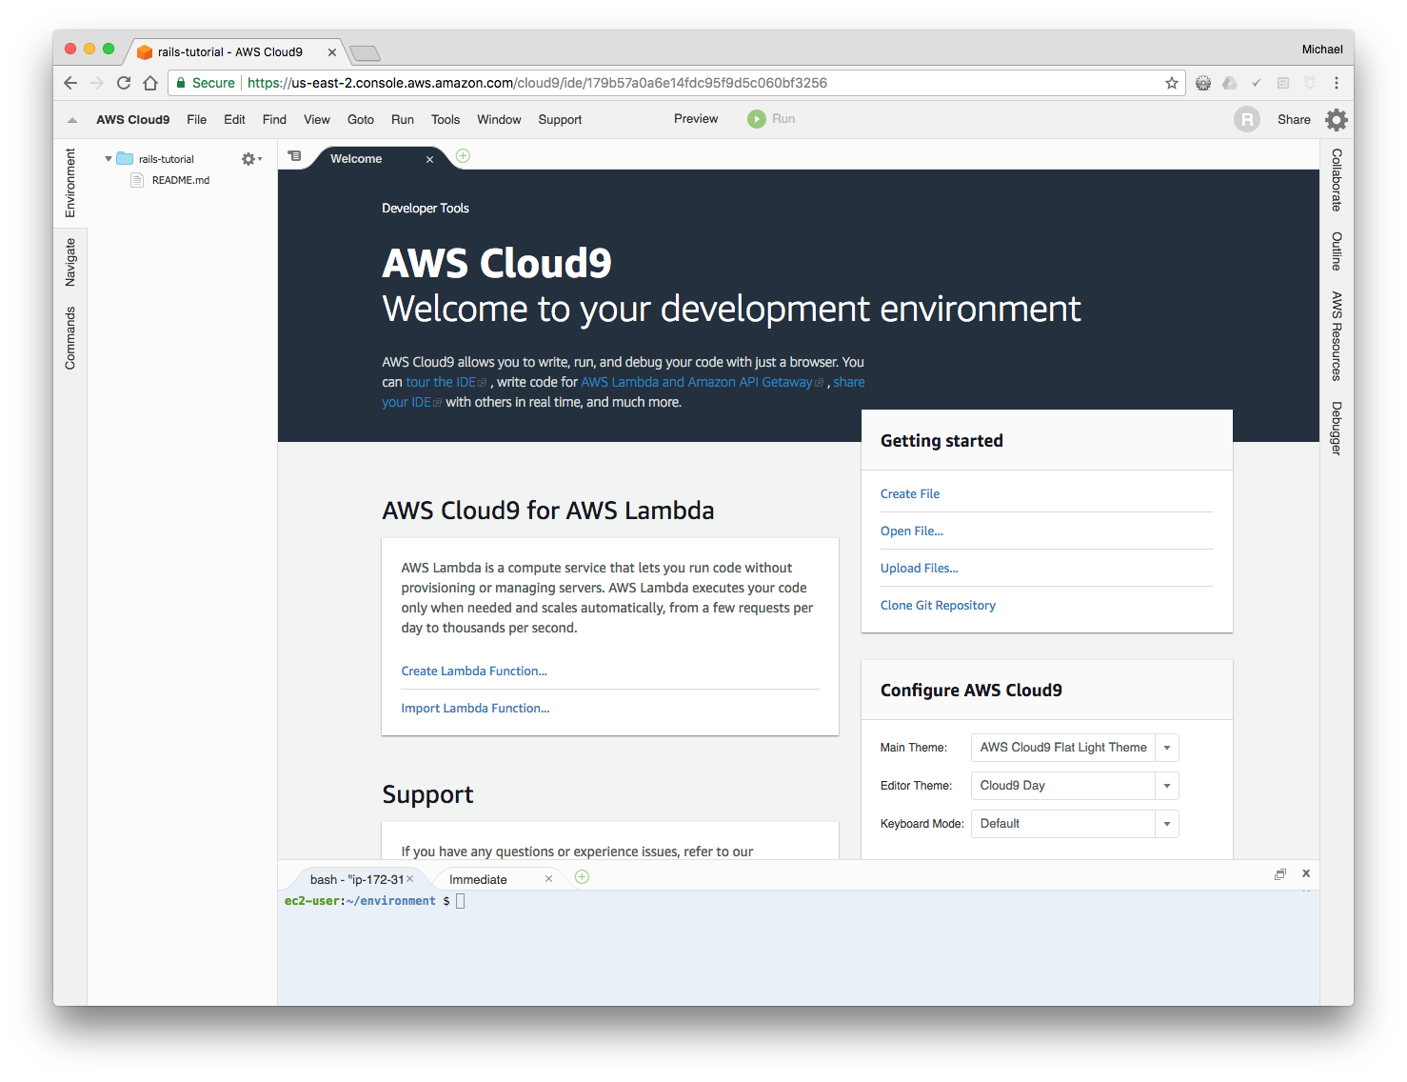Viewport: 1407px width, 1082px height.
Task: Click the checkmark extension icon
Action: coord(1257,83)
